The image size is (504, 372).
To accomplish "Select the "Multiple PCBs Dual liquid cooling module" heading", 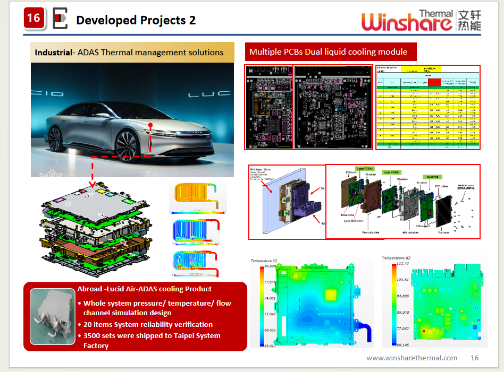I will coord(331,51).
